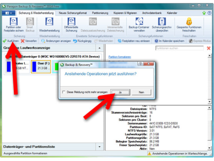Click Festplatten neu einlesen
Screen dimensions: 214x161
(x=134, y=41)
